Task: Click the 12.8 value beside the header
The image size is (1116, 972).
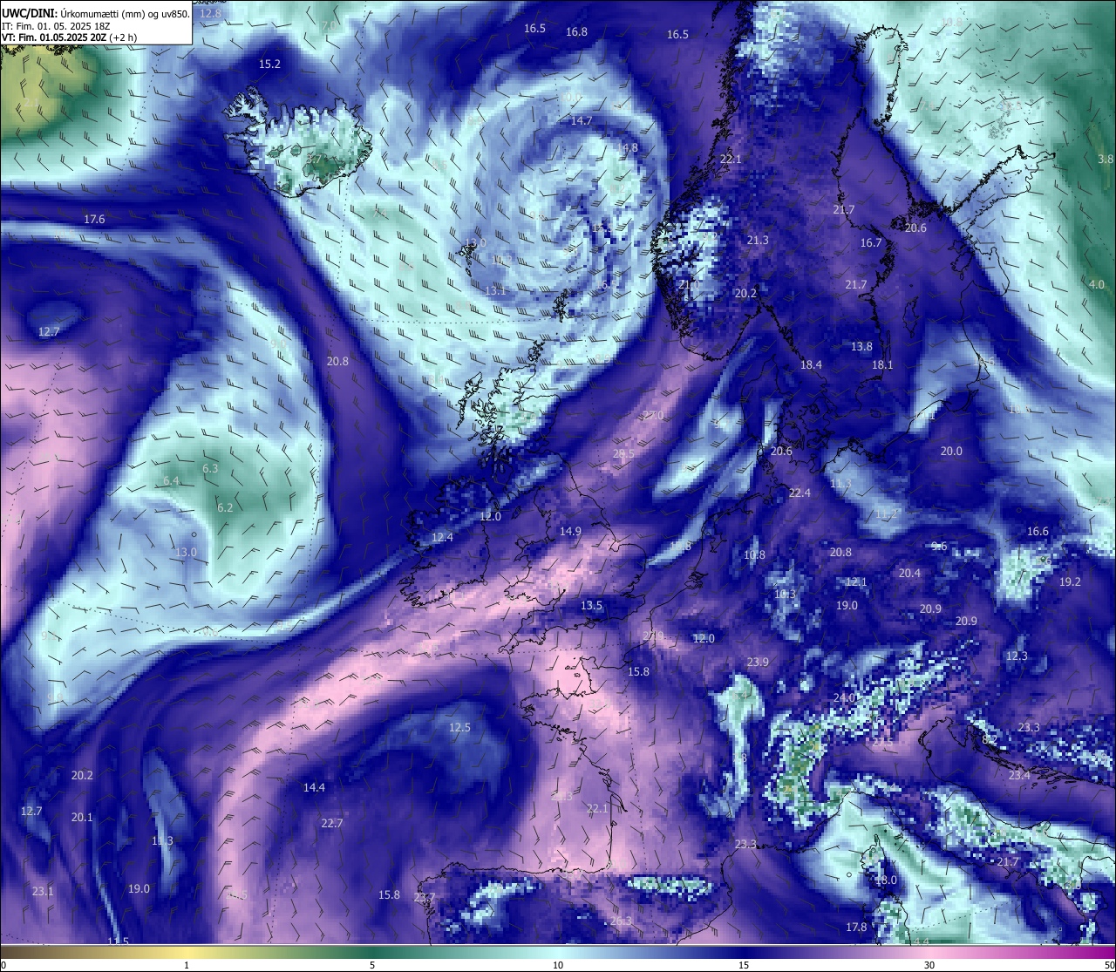Action: pos(210,13)
